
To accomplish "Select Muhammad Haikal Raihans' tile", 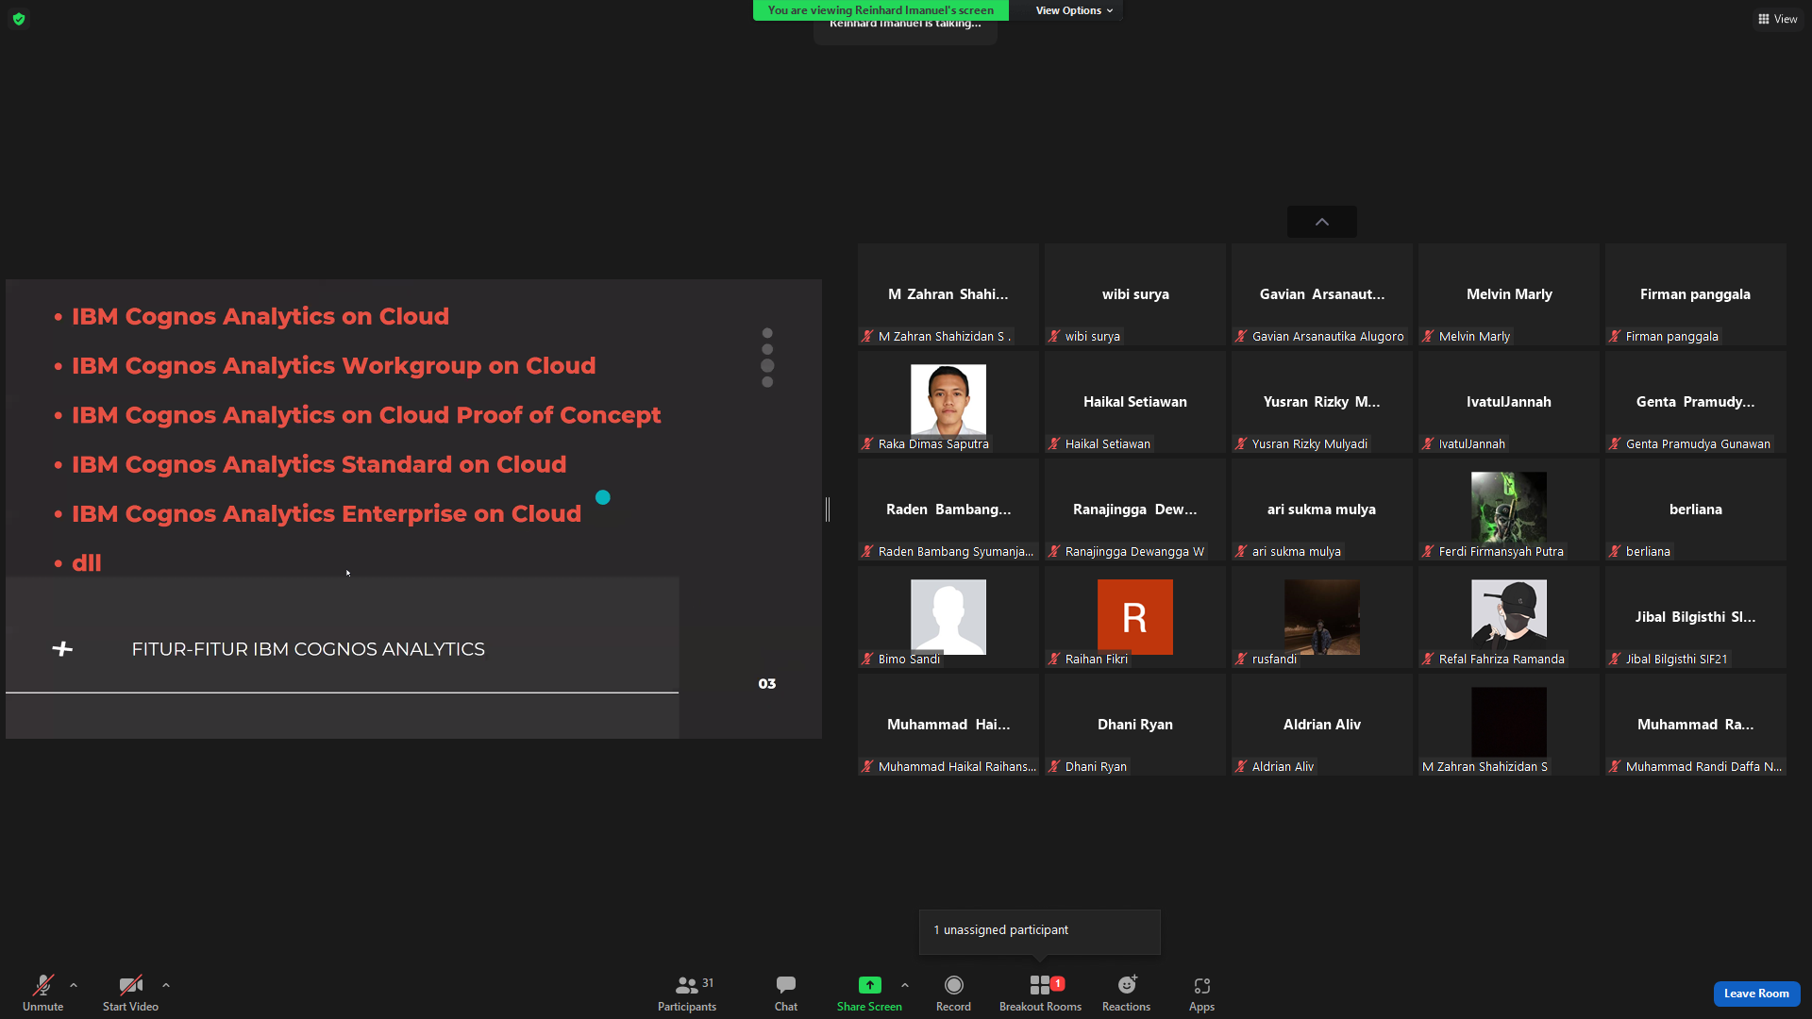I will coord(948,725).
